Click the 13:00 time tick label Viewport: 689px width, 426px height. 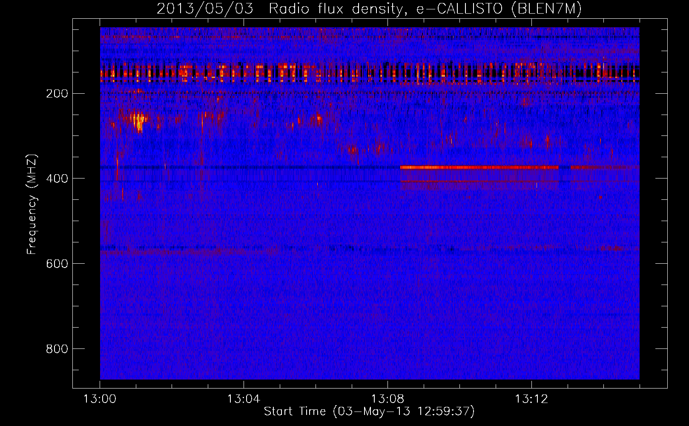point(100,399)
